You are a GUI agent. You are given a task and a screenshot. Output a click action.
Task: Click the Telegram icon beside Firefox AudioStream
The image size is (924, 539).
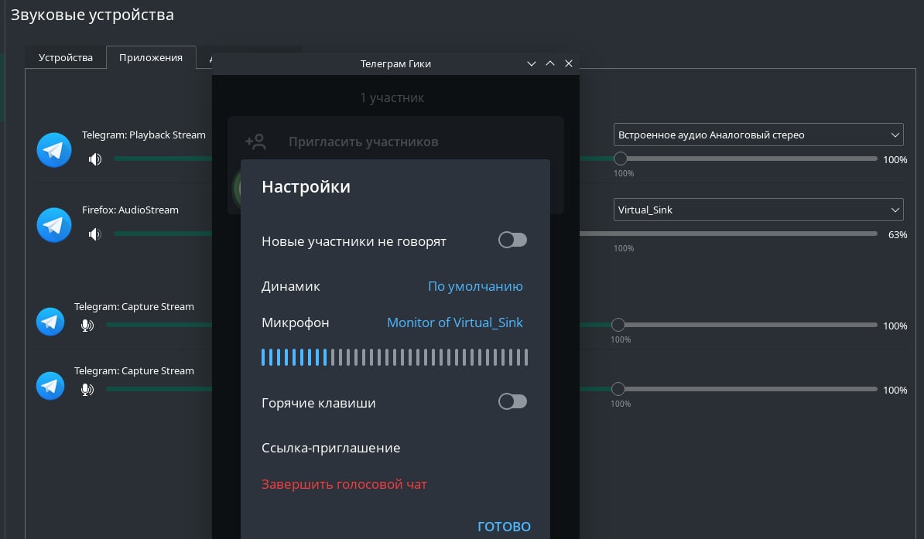tap(54, 225)
